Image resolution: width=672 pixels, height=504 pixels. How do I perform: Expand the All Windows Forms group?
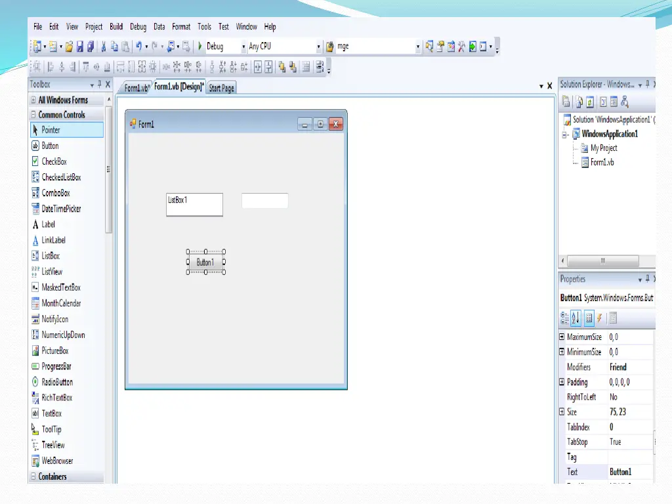(x=33, y=100)
